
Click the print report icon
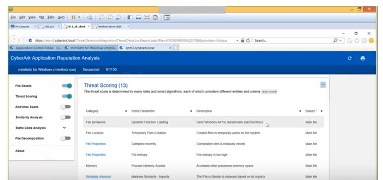pos(362,59)
